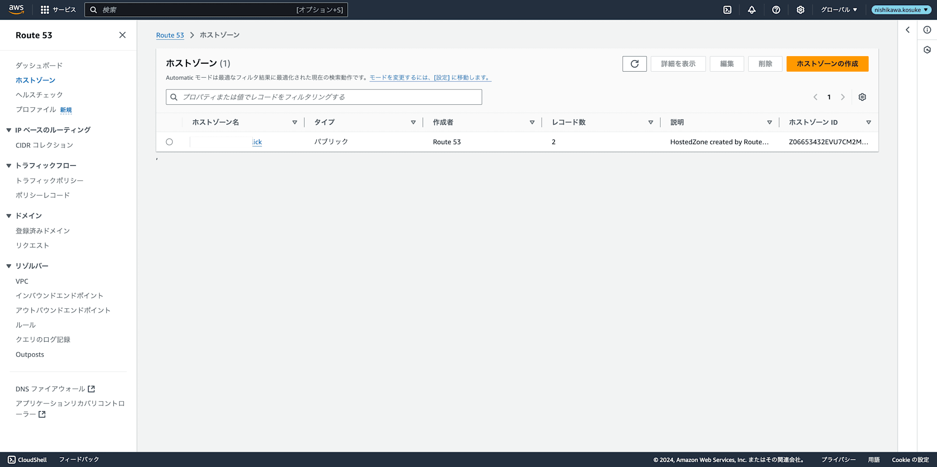Sort by タイプ column arrow
Viewport: 937px width, 467px height.
tap(413, 122)
